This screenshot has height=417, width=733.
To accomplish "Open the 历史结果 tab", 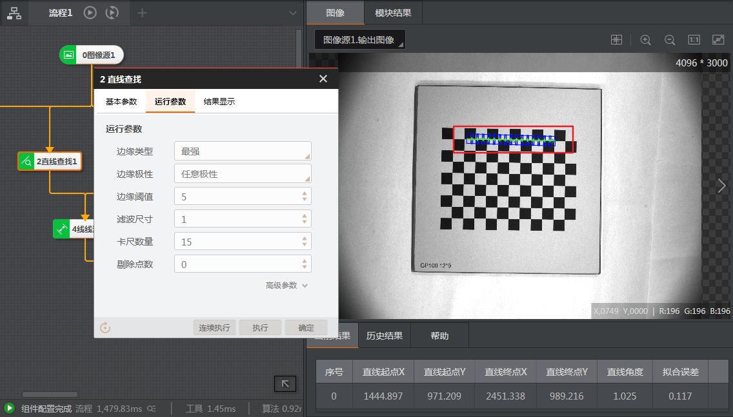I will [x=386, y=335].
